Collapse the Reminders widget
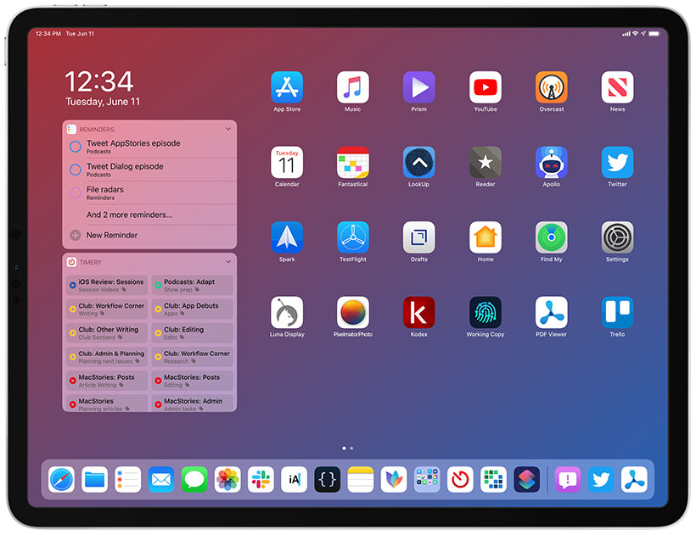The width and height of the screenshot is (696, 535). tap(228, 129)
